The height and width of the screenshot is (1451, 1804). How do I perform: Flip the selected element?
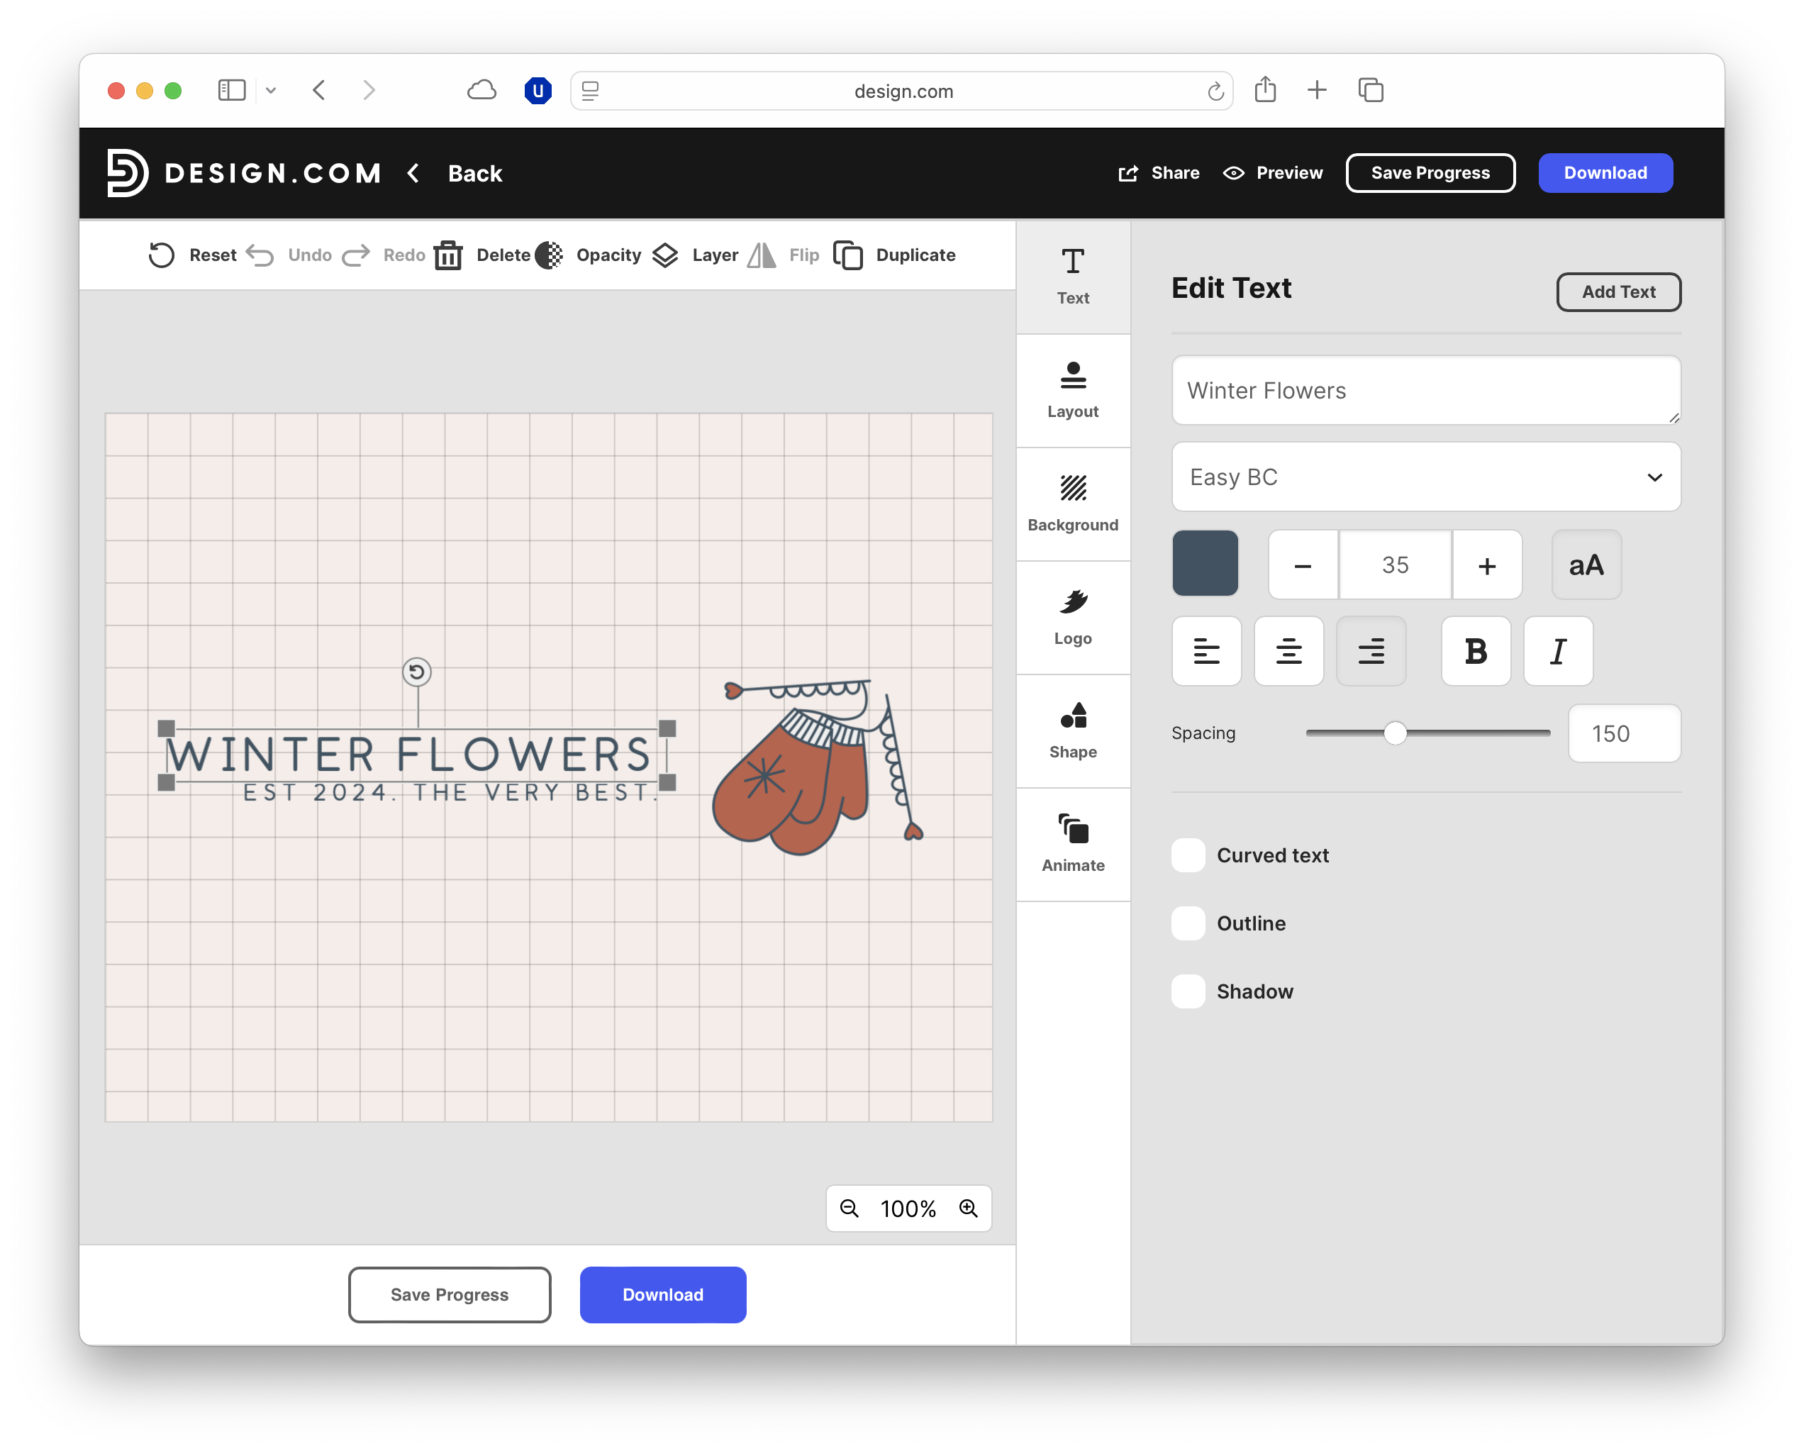(783, 255)
